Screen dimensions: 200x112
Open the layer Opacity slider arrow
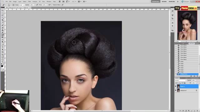pos(196,80)
